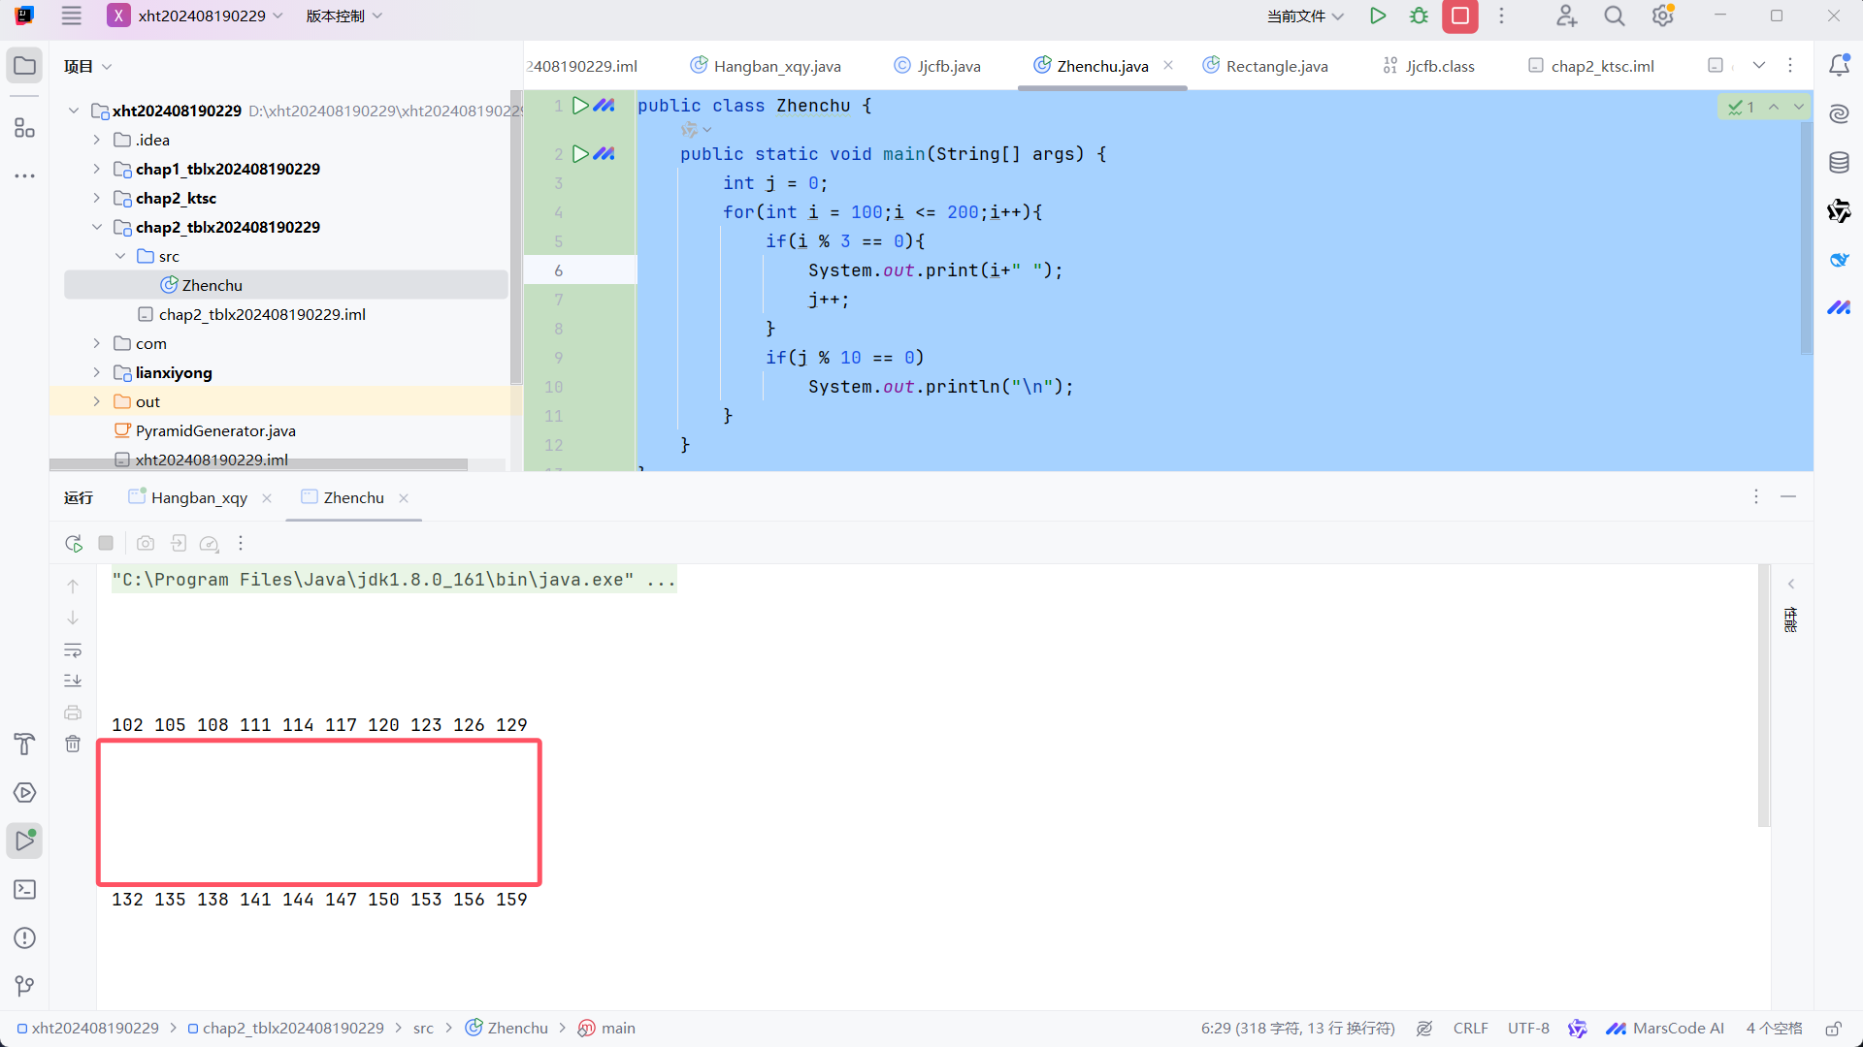This screenshot has width=1863, height=1047.
Task: Collapse chap2_tblx202408190229 module
Action: [96, 227]
